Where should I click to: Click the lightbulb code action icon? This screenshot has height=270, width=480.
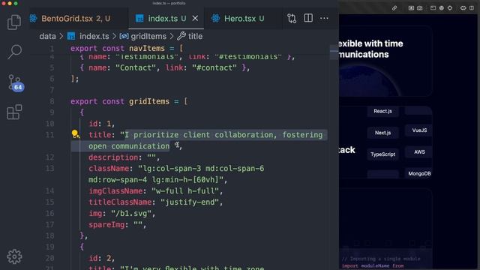75,134
